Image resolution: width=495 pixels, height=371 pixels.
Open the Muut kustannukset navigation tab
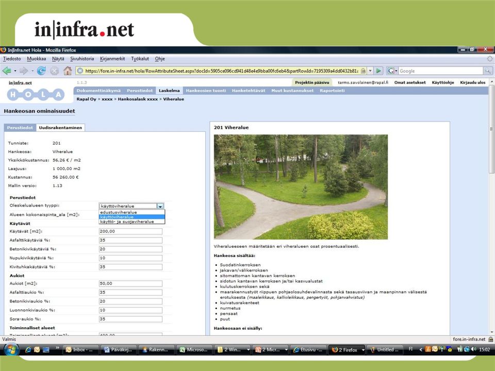pyautogui.click(x=293, y=91)
